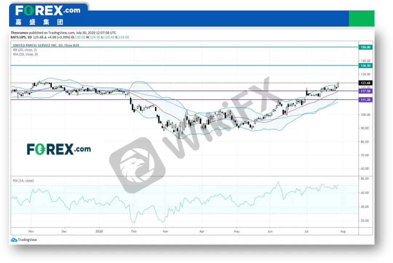
Task: Click the TradingView cloud logo icon
Action: (x=14, y=240)
